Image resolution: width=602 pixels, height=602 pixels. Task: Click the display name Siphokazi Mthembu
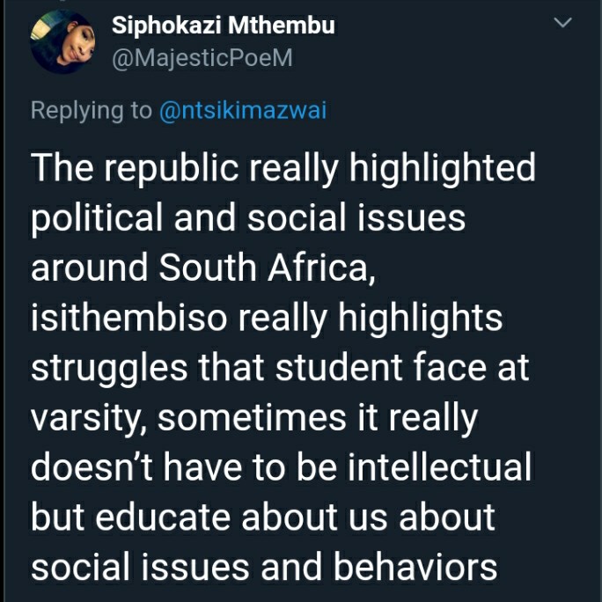[x=223, y=26]
